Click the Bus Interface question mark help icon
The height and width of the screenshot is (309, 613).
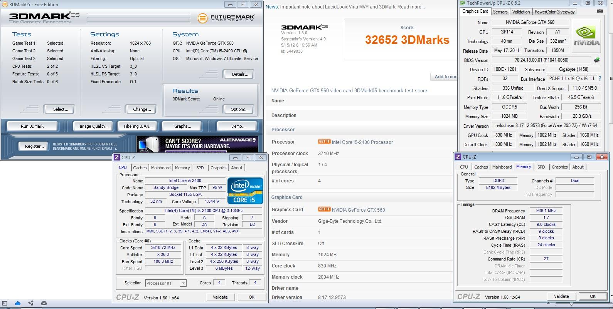600,79
